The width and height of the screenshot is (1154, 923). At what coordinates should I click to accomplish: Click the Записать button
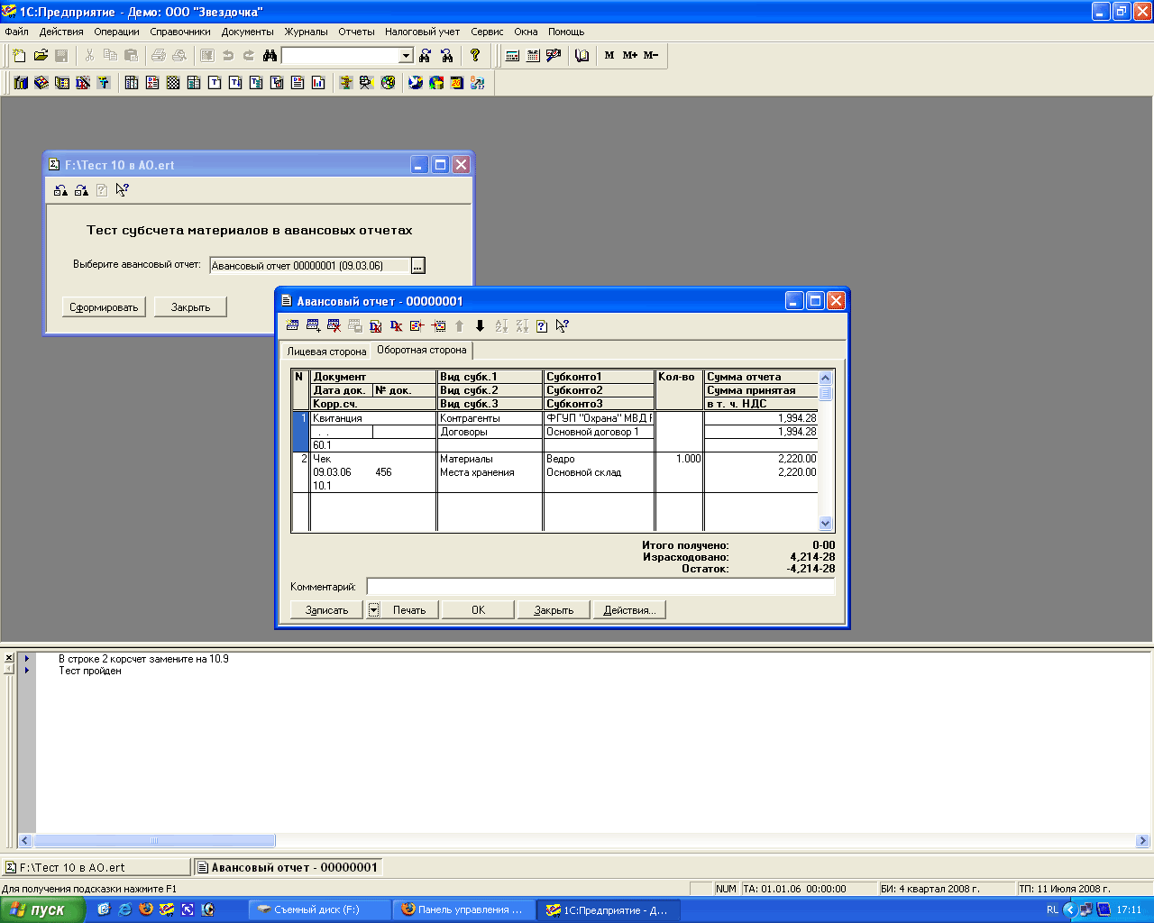pos(326,610)
